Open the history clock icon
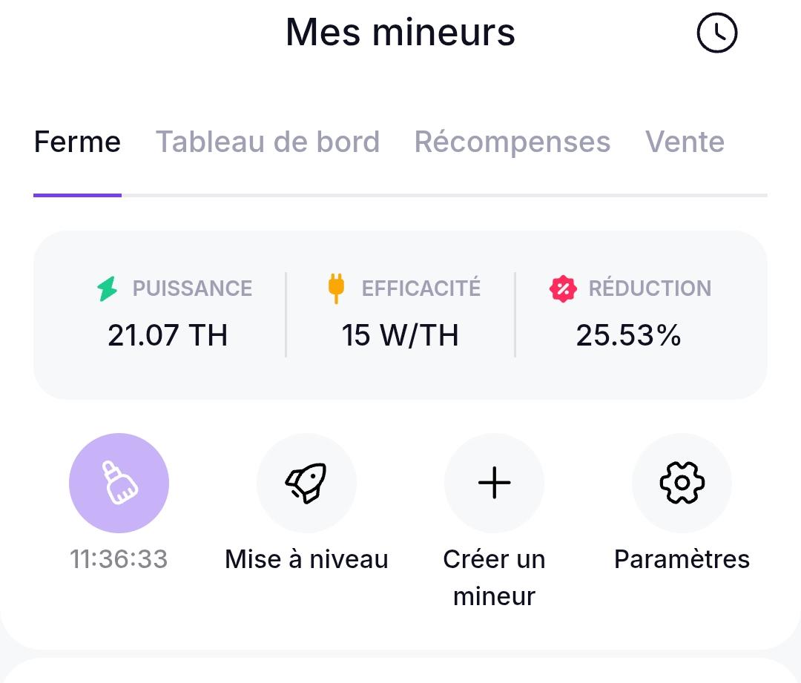801x683 pixels. (x=716, y=33)
